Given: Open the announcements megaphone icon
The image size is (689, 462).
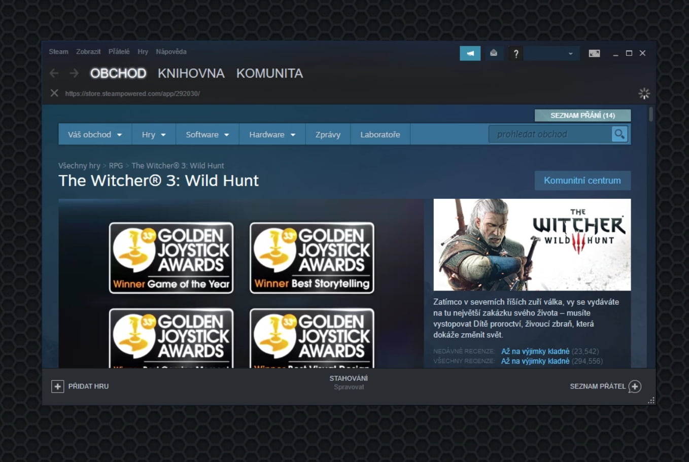Looking at the screenshot, I should point(470,53).
